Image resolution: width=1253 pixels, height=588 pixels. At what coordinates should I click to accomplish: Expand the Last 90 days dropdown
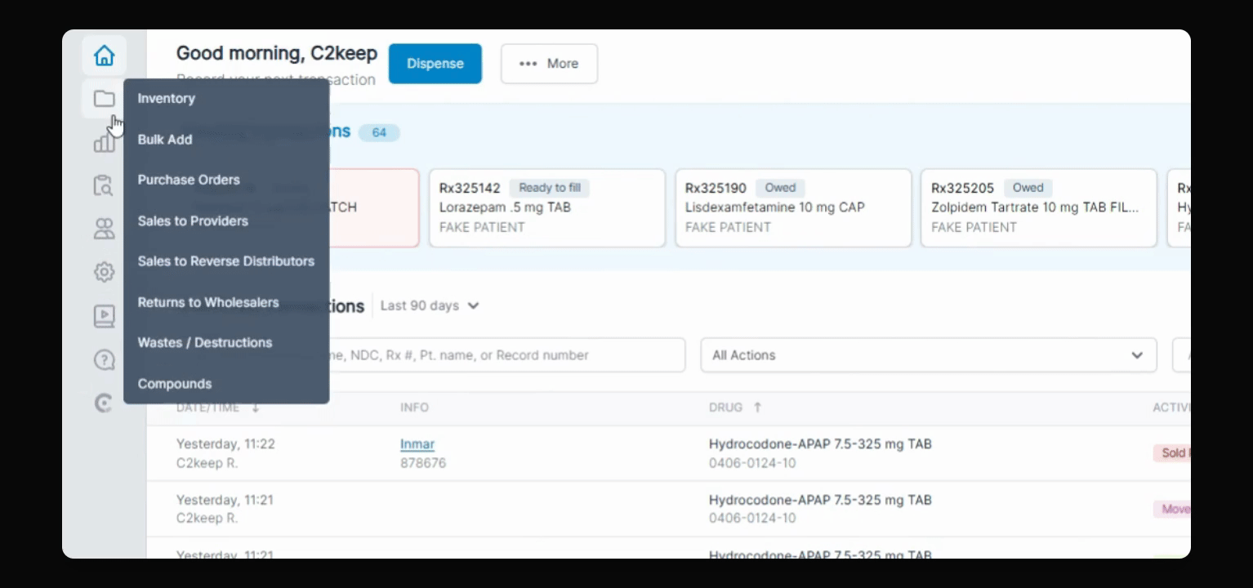click(430, 305)
